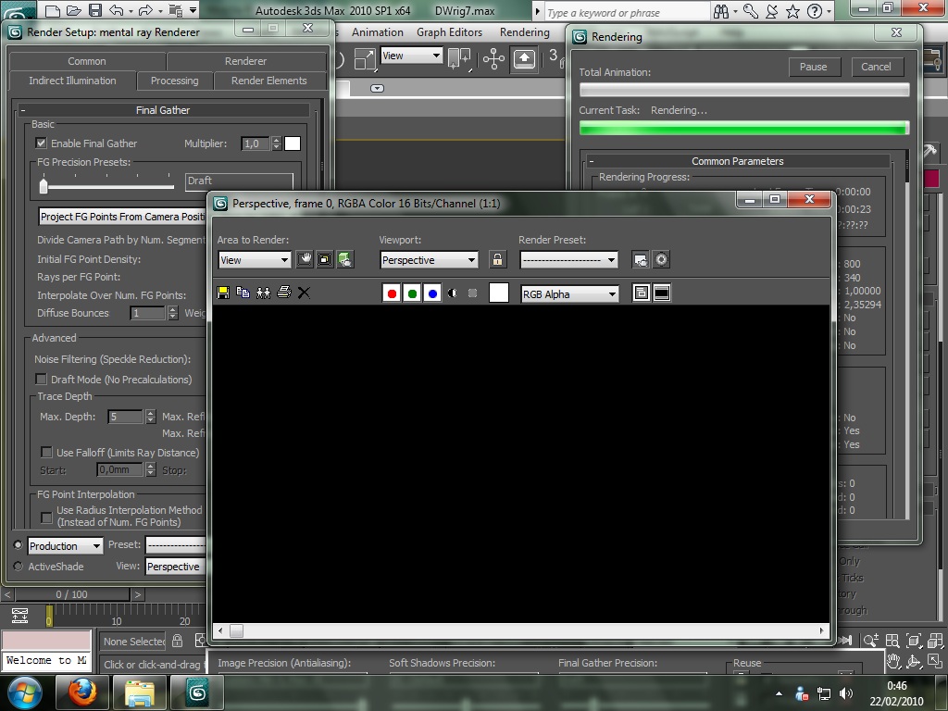This screenshot has height=711, width=948.
Task: Collapse the Common Parameters rollout
Action: [592, 161]
